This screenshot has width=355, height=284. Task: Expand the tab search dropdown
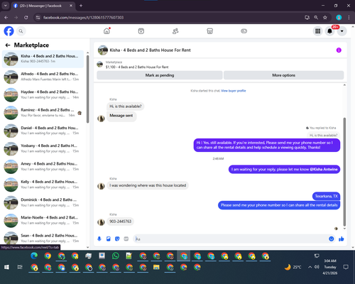pyautogui.click(x=5, y=6)
